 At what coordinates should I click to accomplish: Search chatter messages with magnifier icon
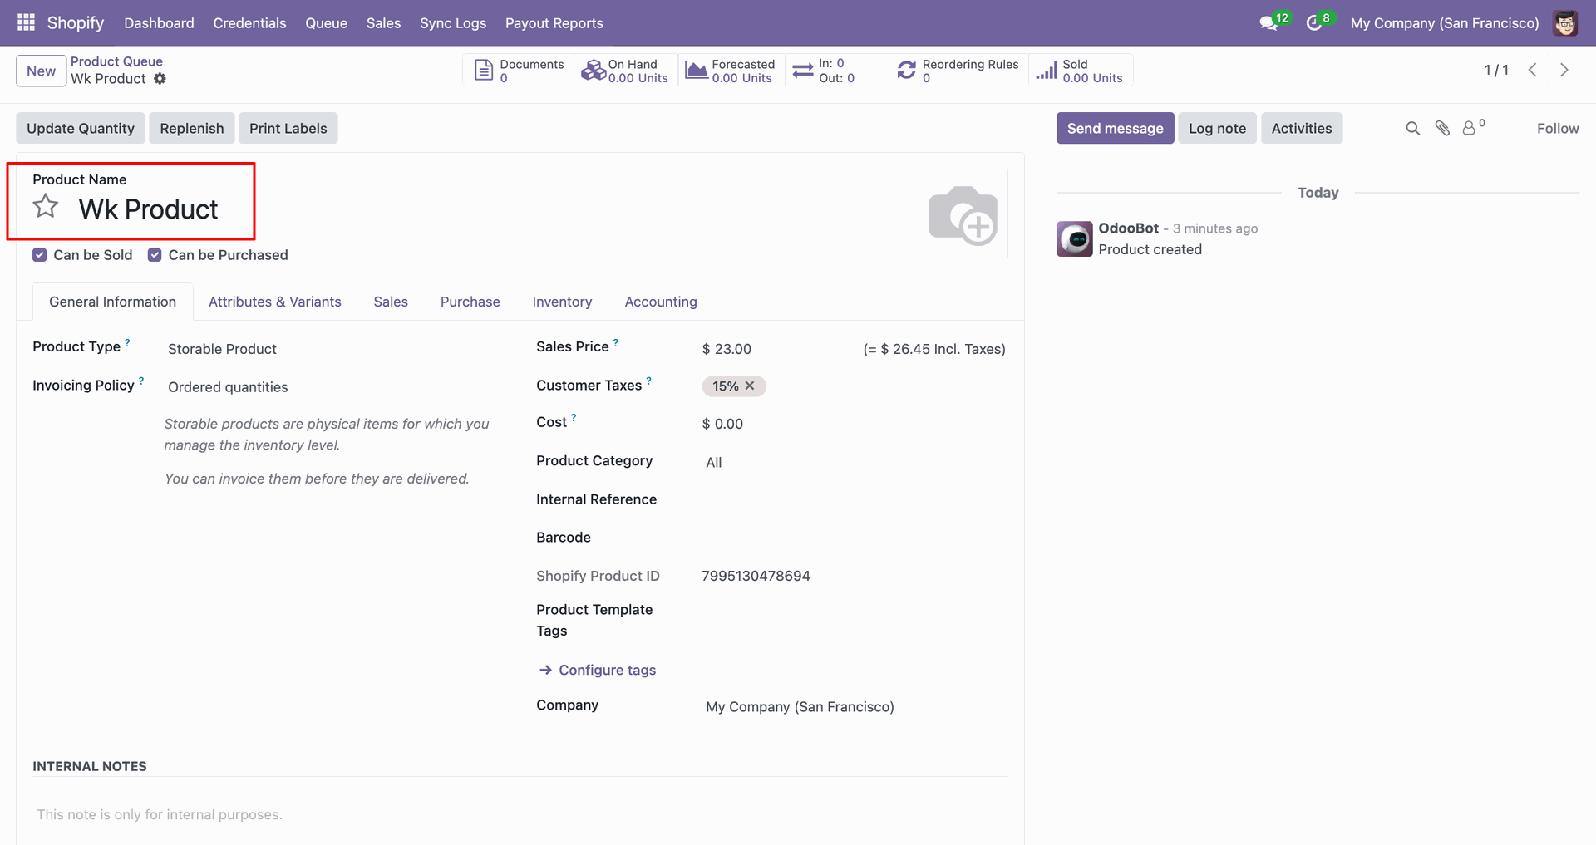[1412, 128]
